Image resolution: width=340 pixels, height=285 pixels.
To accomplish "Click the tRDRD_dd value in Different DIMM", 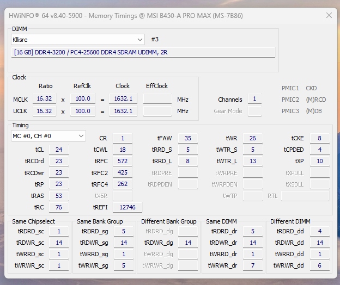I will point(319,231).
